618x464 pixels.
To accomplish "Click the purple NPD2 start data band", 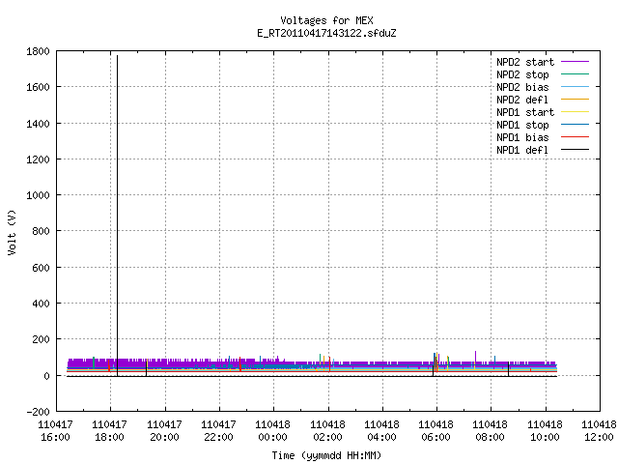I will pyautogui.click(x=311, y=364).
